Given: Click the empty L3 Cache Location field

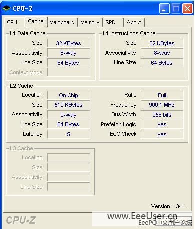Looking at the screenshot, I should coord(68,158).
